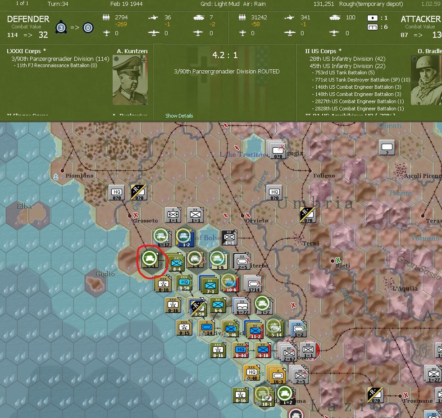Select the 0-50 corps HQ counter
The height and width of the screenshot is (418, 442).
coord(184,283)
